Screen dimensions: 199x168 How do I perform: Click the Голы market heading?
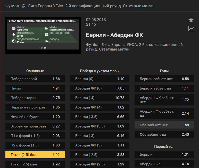tap(164, 71)
